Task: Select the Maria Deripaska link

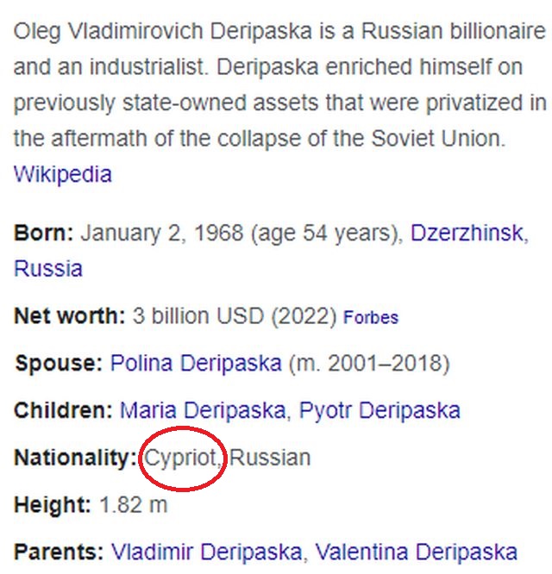Action: 203,409
